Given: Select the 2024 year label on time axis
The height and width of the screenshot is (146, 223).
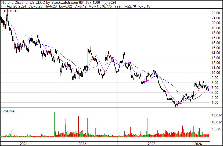Looking at the screenshot, I should (198, 144).
